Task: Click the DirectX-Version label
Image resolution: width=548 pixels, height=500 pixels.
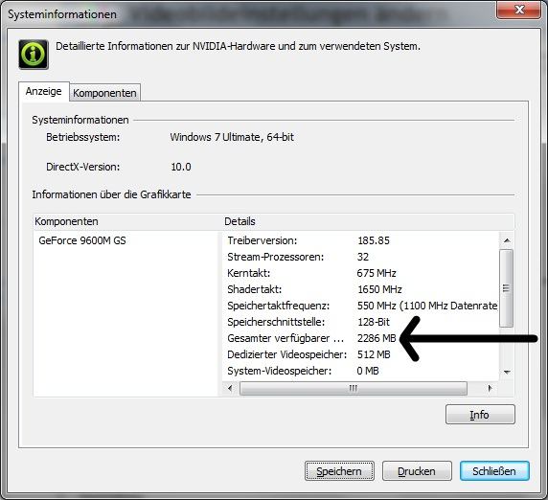Action: [82, 167]
